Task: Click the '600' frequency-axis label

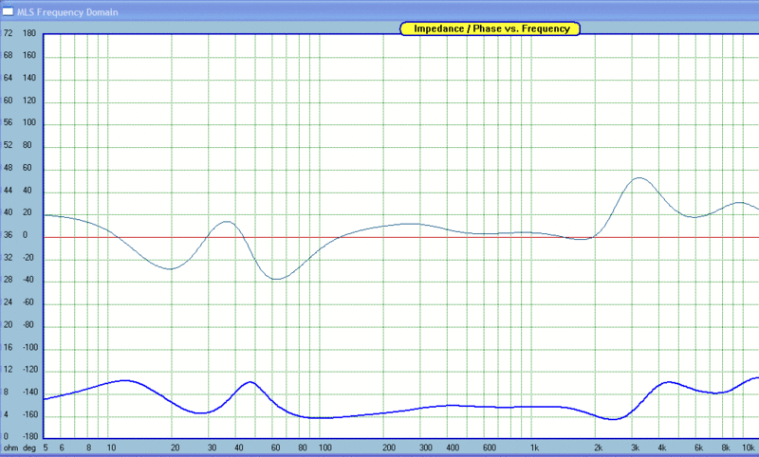Action: point(490,448)
